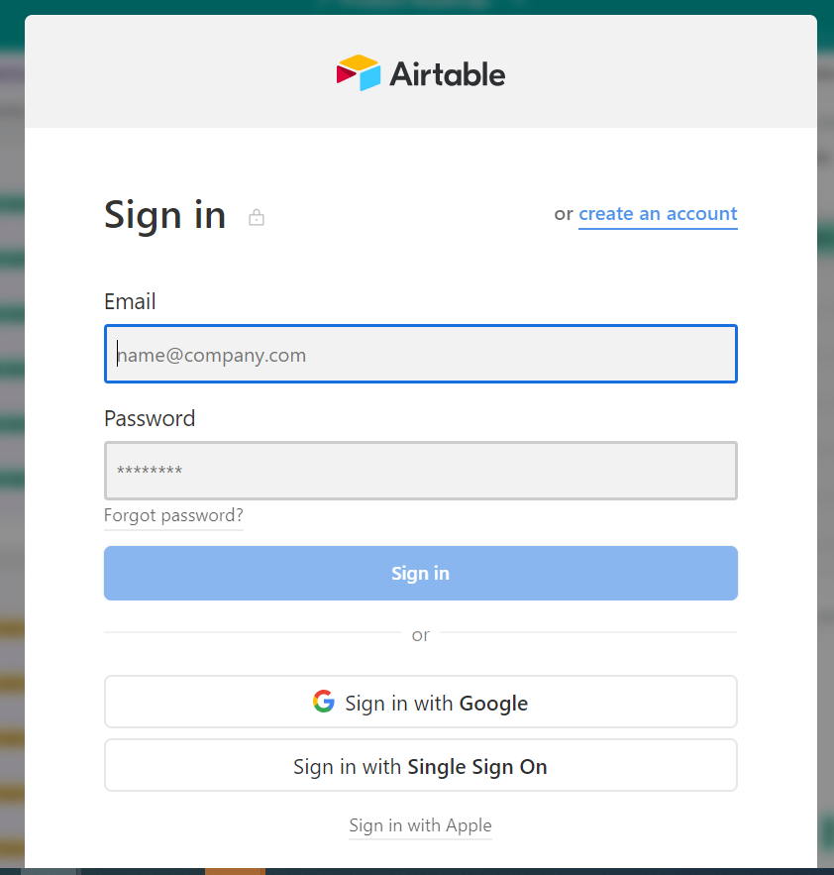Viewport: 834px width, 875px height.
Task: Open the Forgot password link
Action: 173,515
